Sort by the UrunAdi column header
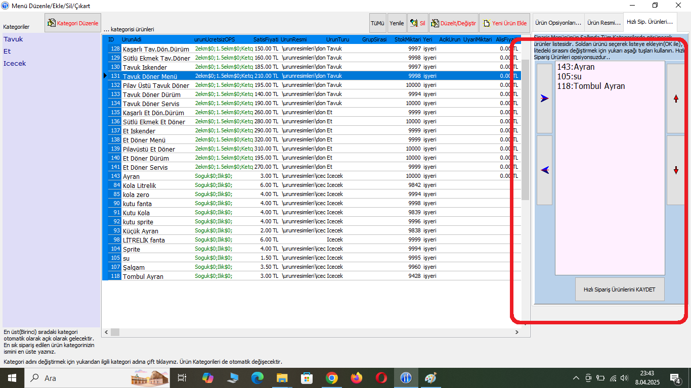 coord(157,39)
